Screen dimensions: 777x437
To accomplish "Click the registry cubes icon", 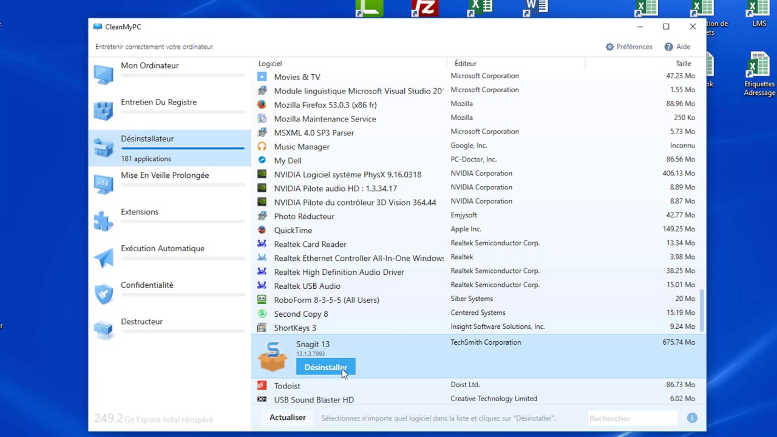I will (103, 110).
